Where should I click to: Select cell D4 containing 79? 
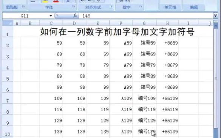[74, 65]
